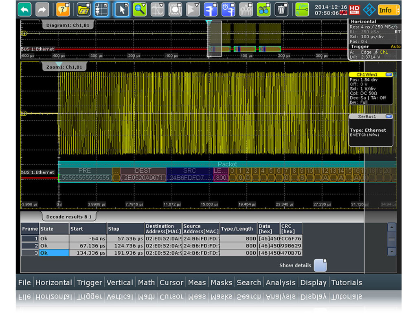Select the Decode results B 1 tab
Viewport: 417px width, 313px height.
click(x=69, y=217)
